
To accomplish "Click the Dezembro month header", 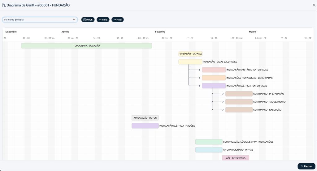I will [11, 32].
